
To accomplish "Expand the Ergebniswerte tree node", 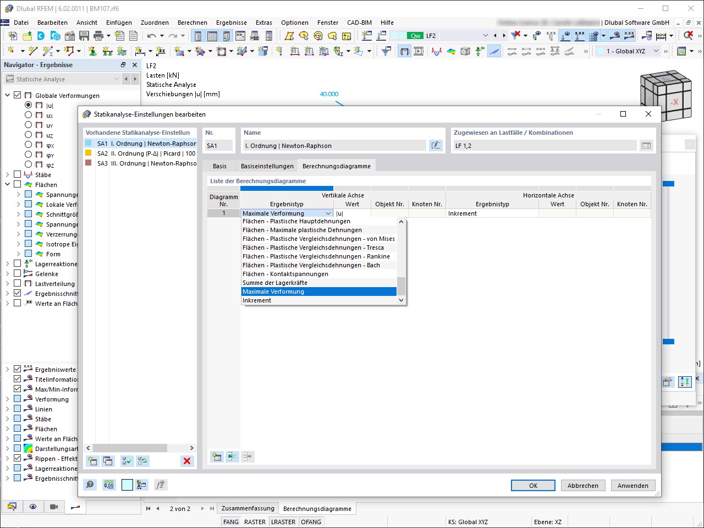I will pos(8,369).
